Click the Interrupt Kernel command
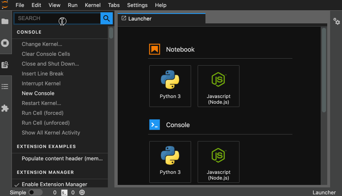Image resolution: width=342 pixels, height=196 pixels. click(41, 83)
